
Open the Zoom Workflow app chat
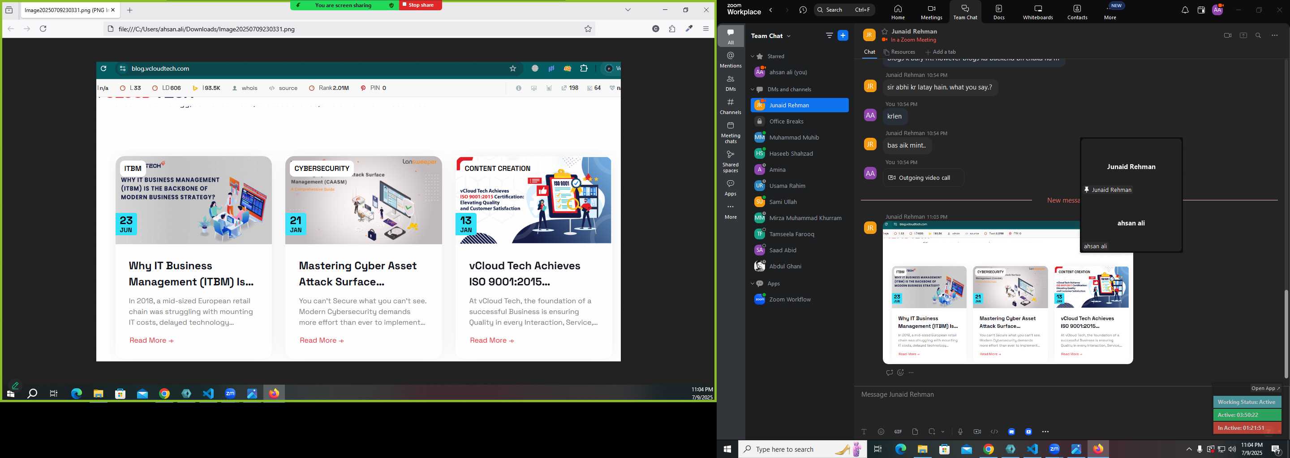[800, 300]
